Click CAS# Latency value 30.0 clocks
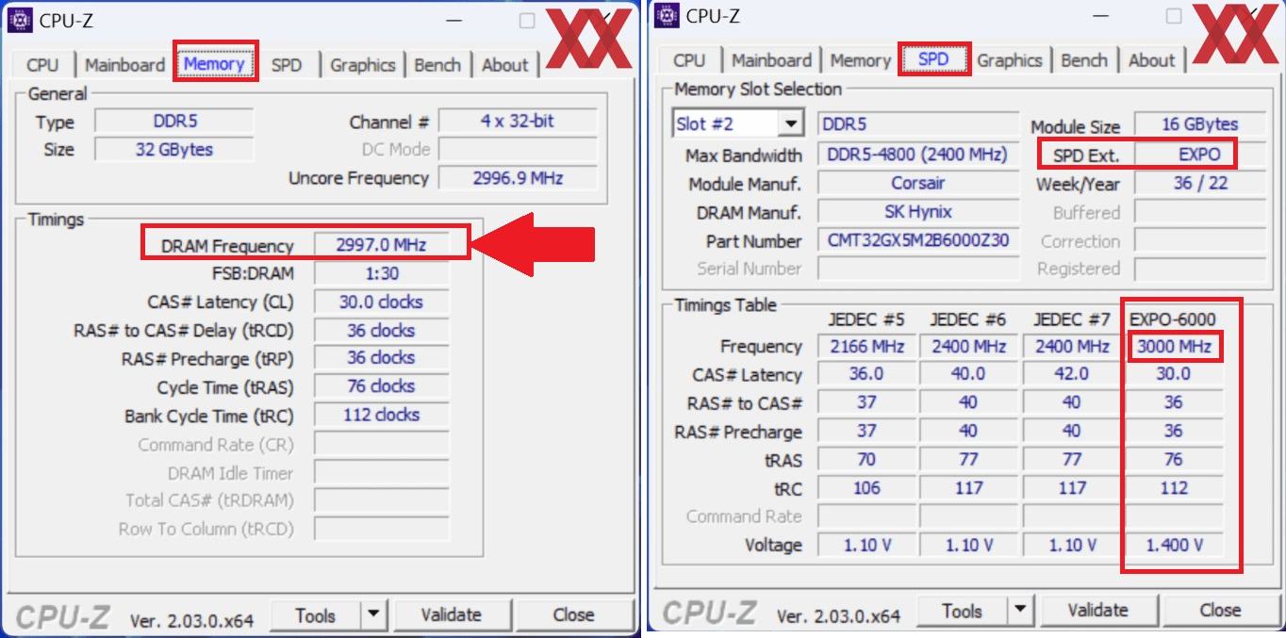This screenshot has height=638, width=1286. 381,302
